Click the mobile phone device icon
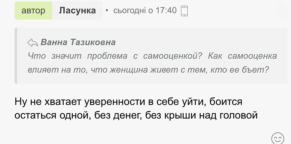291x144 pixels. 184,11
